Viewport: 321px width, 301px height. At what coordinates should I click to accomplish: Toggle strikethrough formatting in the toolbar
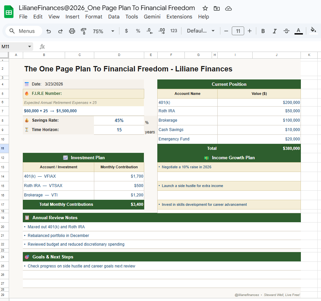click(x=286, y=31)
